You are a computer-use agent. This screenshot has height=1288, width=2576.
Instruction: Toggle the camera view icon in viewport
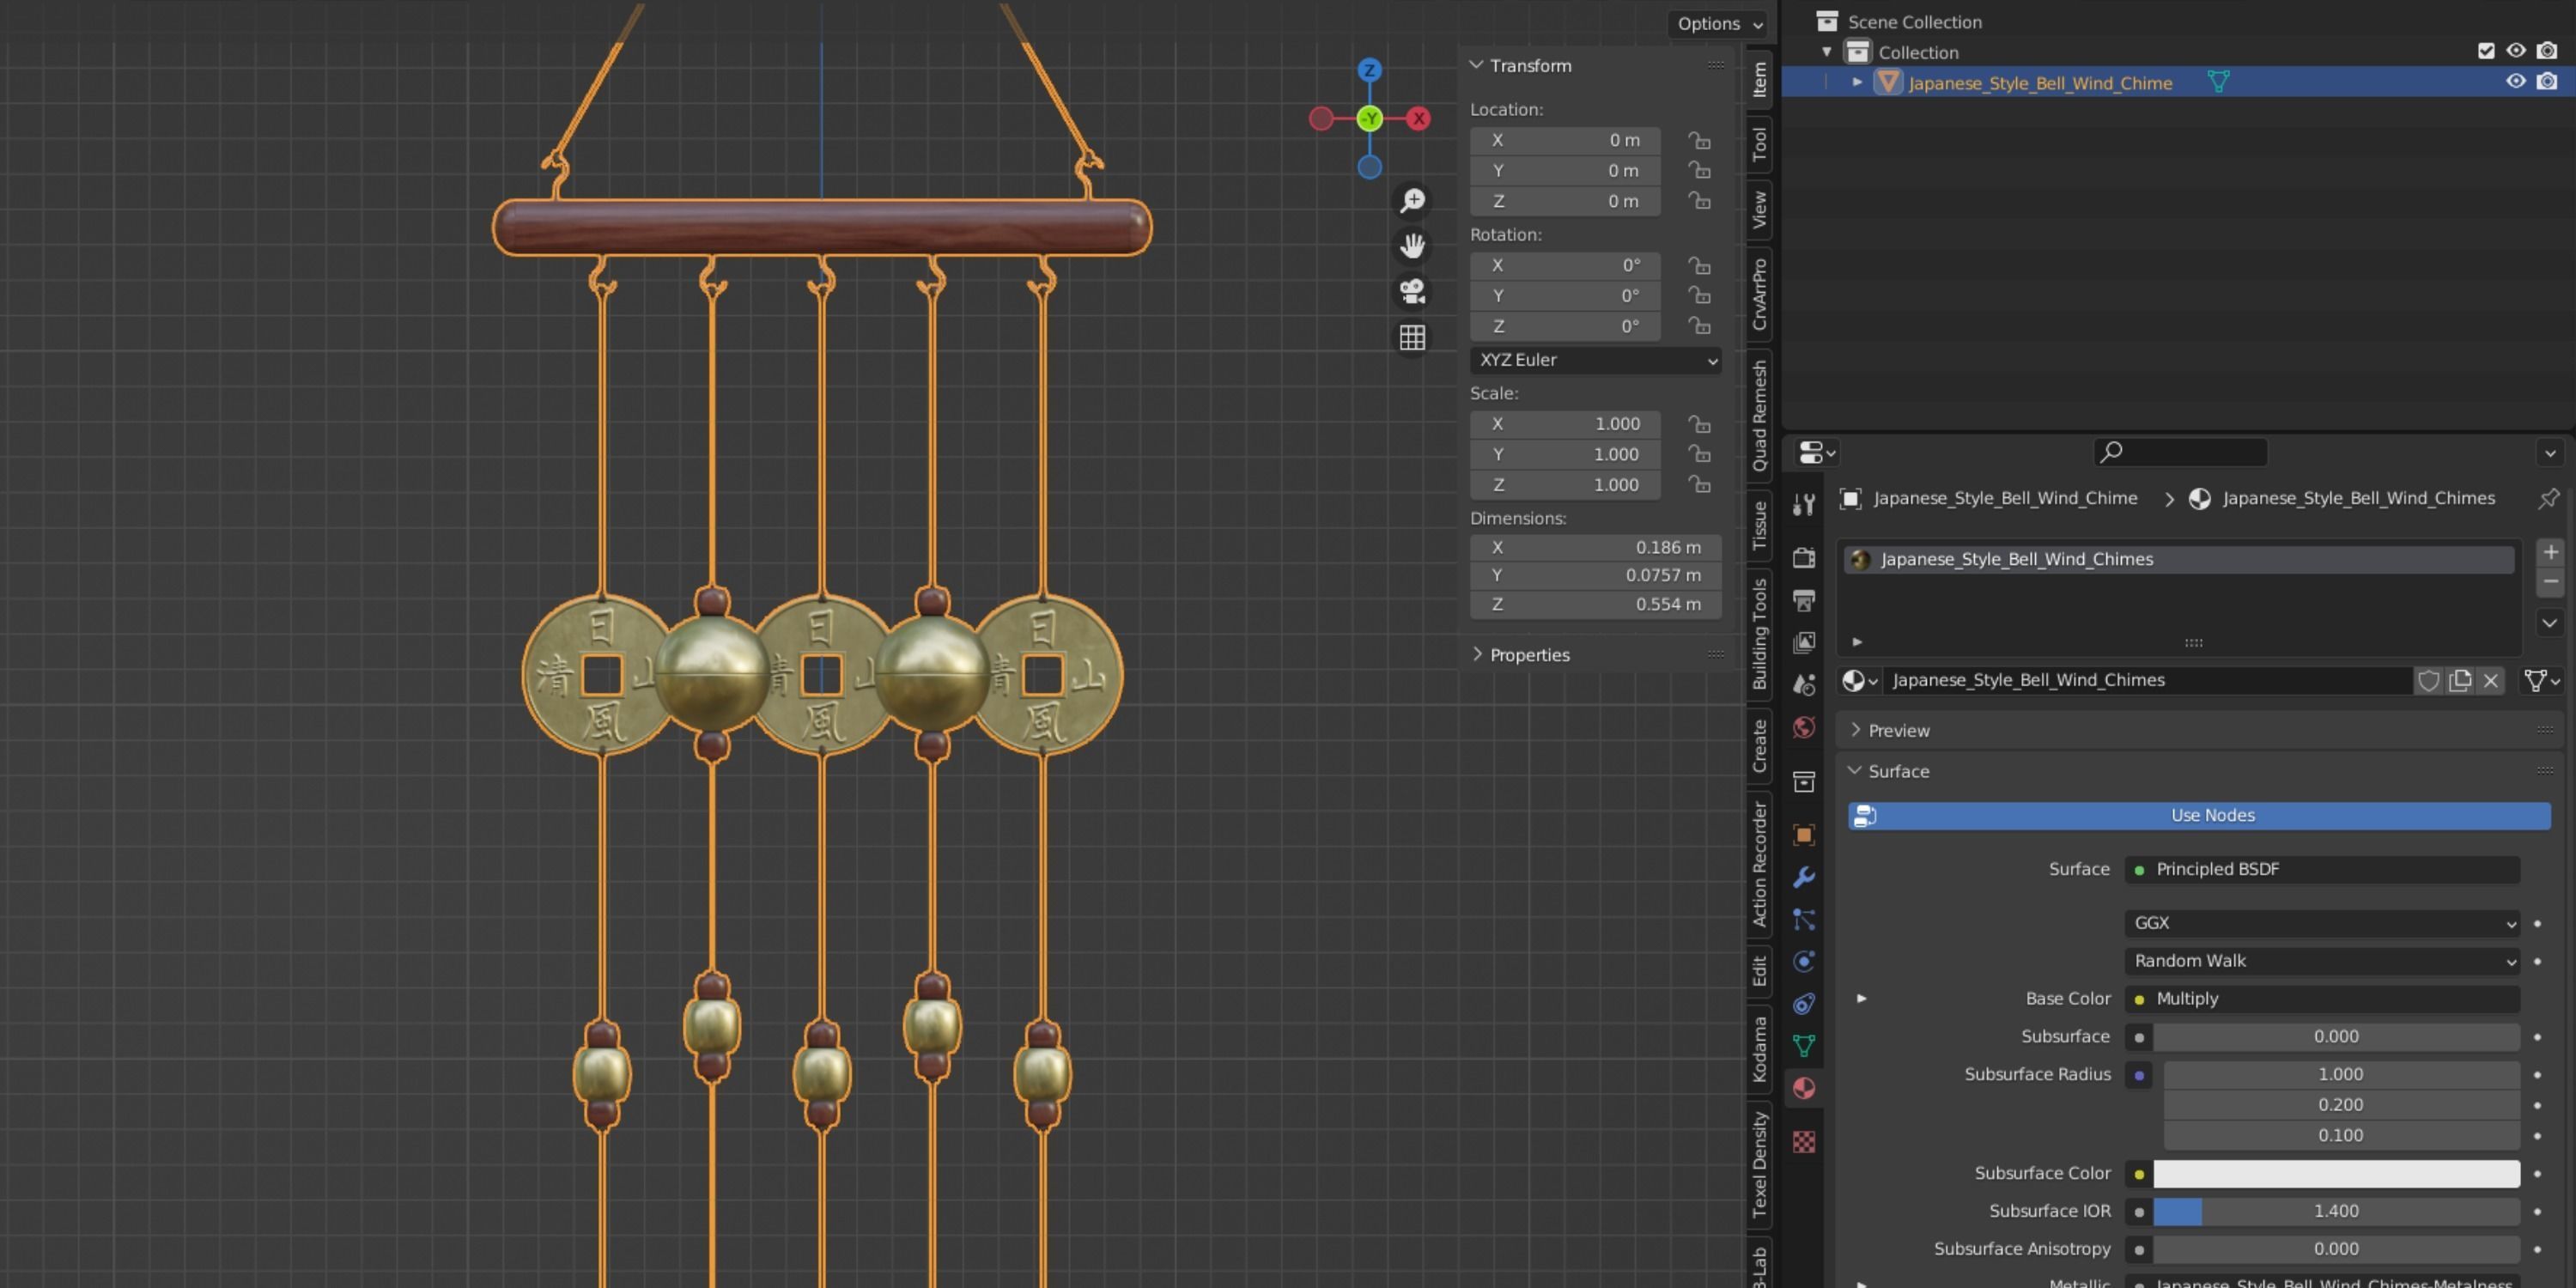1412,292
